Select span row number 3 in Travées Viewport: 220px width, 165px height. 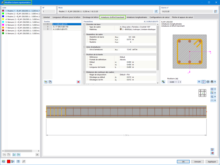[48, 29]
